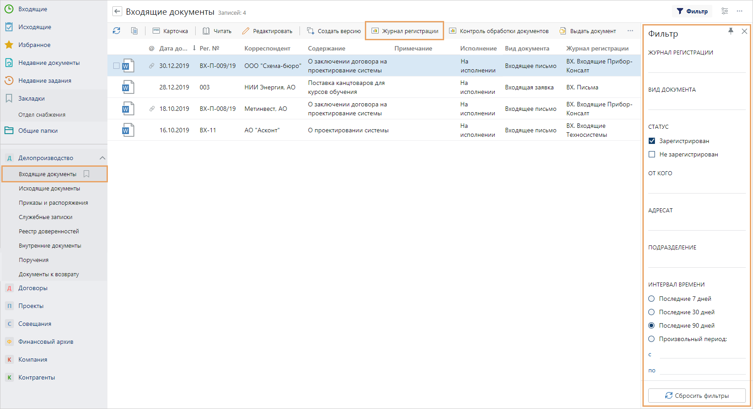Image resolution: width=753 pixels, height=409 pixels.
Task: Sort by Дата до... column header
Action: tap(173, 48)
